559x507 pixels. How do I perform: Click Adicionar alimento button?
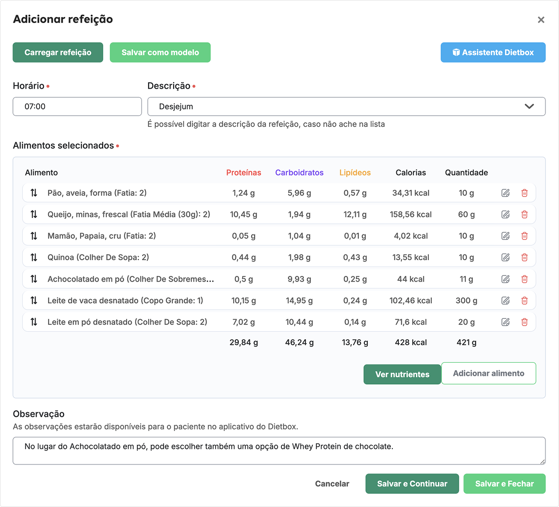pyautogui.click(x=488, y=373)
